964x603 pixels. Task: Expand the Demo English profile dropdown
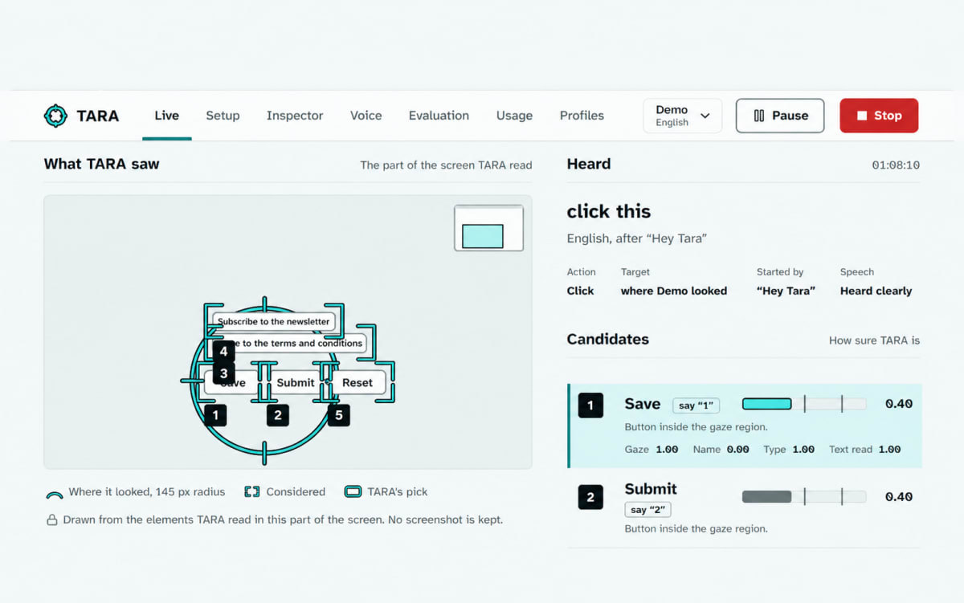[x=683, y=116]
